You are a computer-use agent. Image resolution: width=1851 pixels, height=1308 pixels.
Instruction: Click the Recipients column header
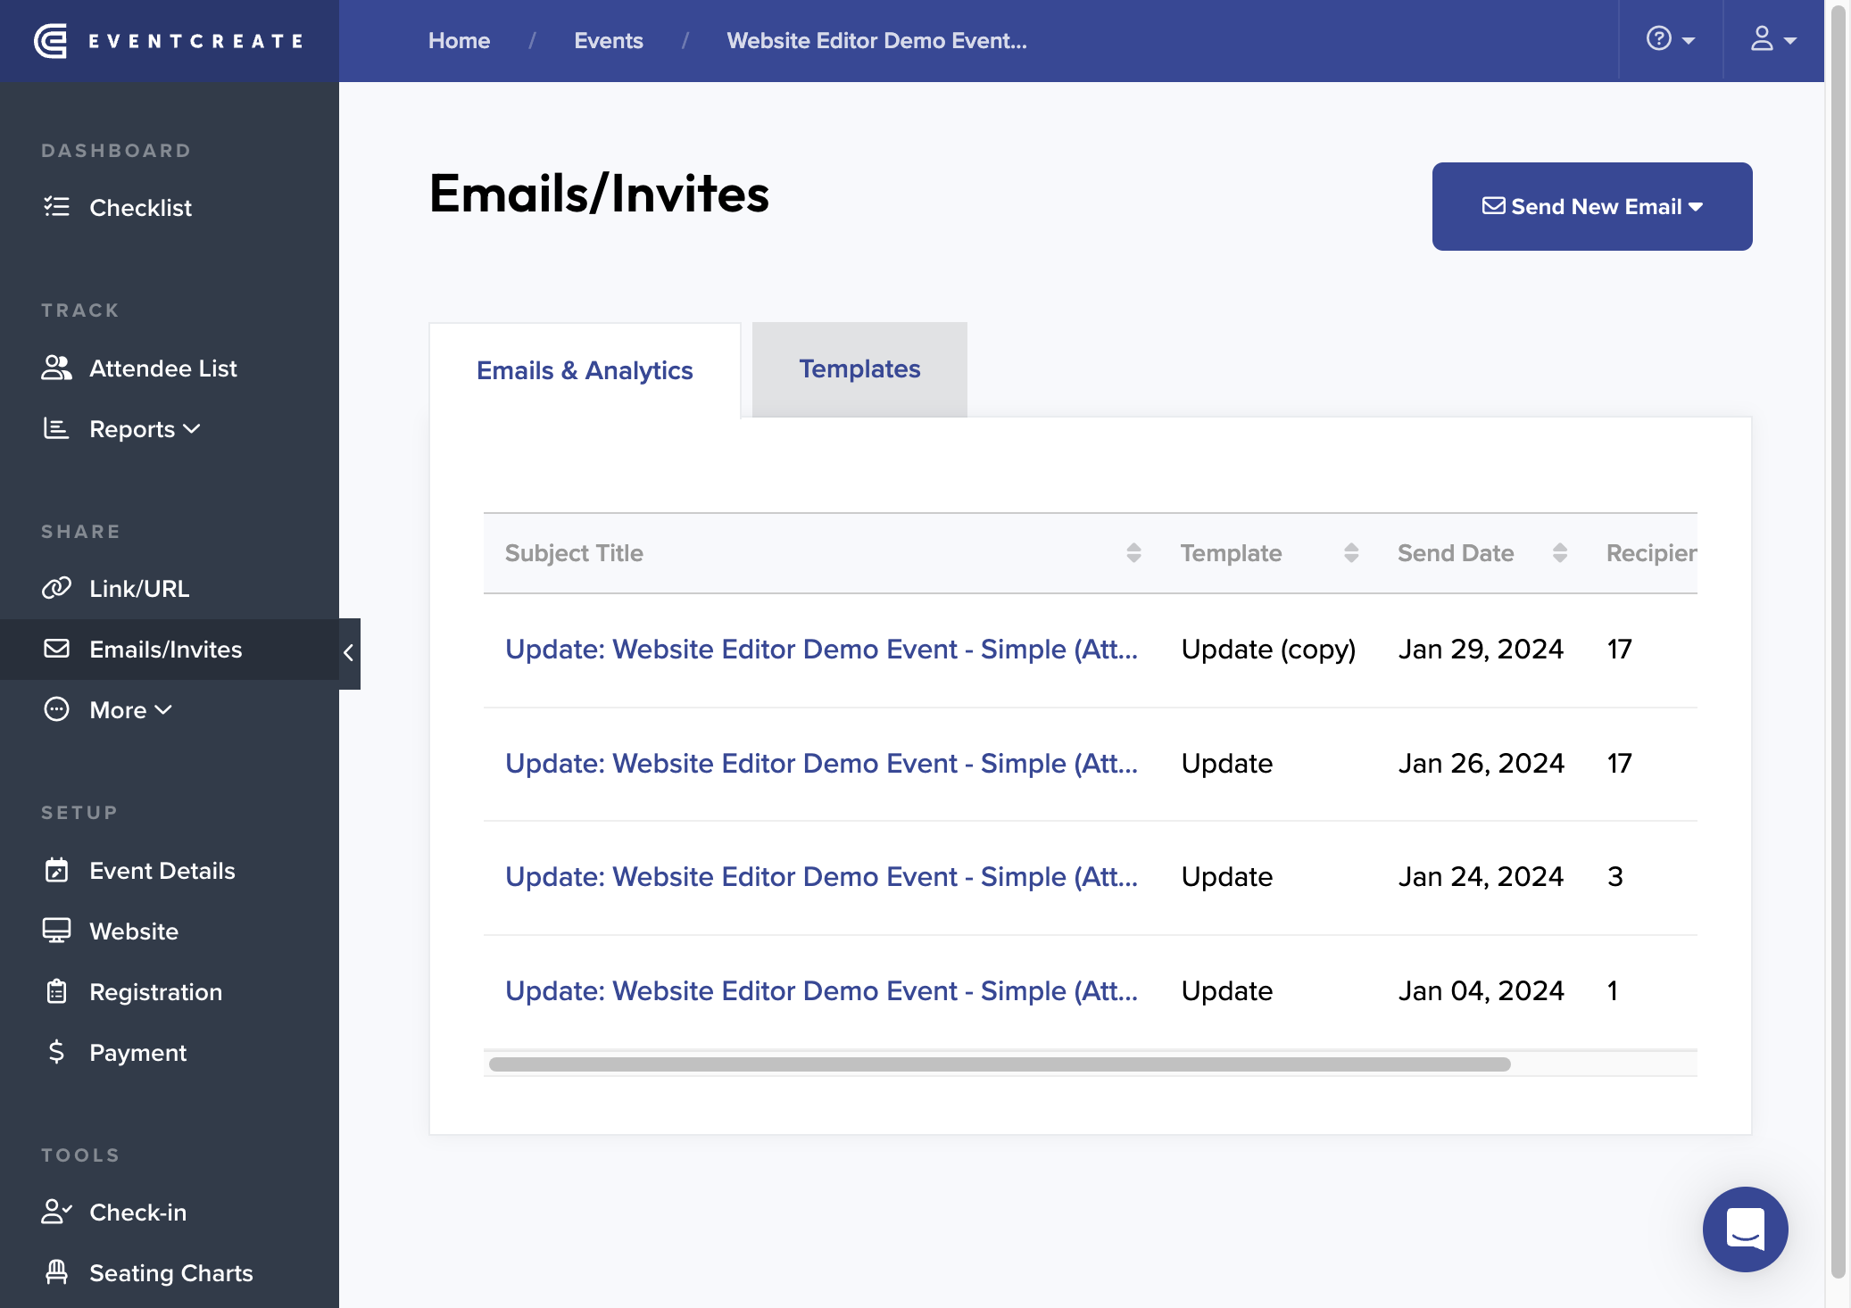point(1651,553)
